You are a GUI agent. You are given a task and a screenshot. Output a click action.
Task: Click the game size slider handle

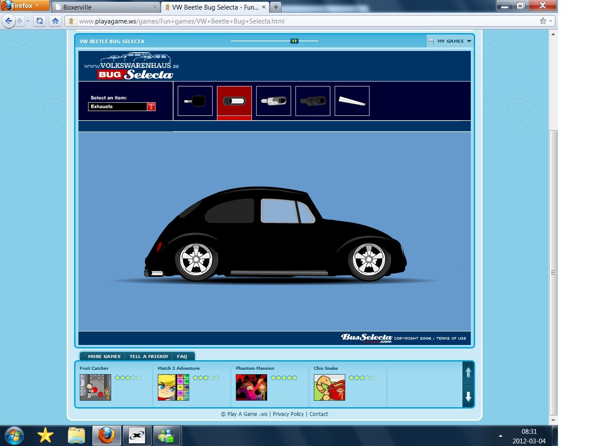[294, 41]
